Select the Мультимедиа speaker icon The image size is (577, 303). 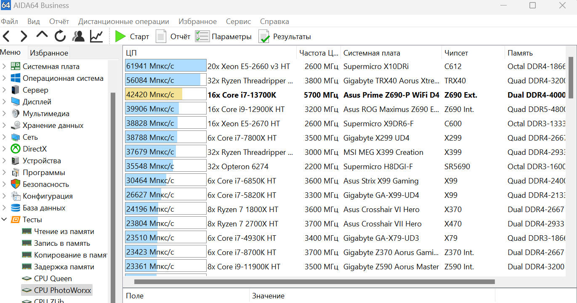(x=16, y=113)
